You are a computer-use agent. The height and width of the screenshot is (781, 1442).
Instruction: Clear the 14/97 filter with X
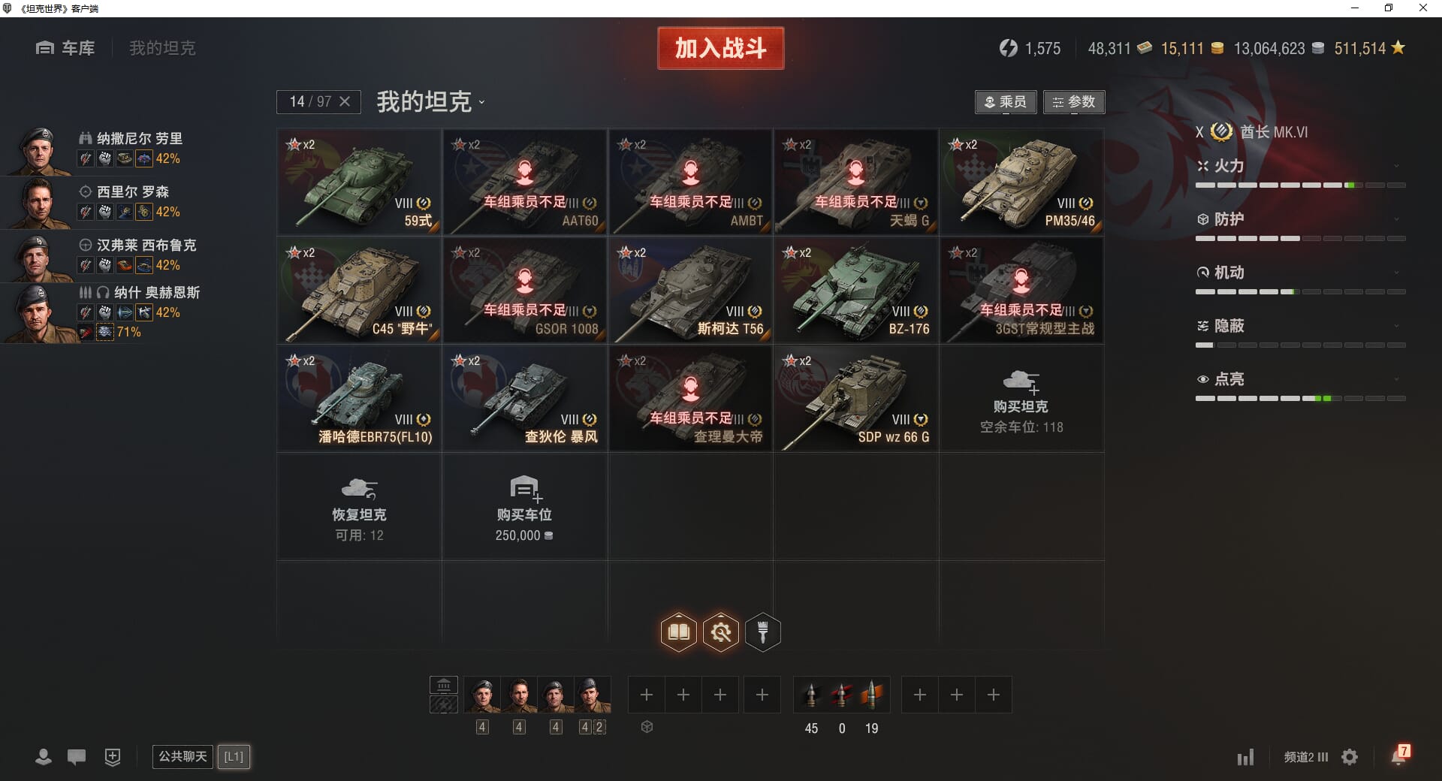(x=345, y=101)
